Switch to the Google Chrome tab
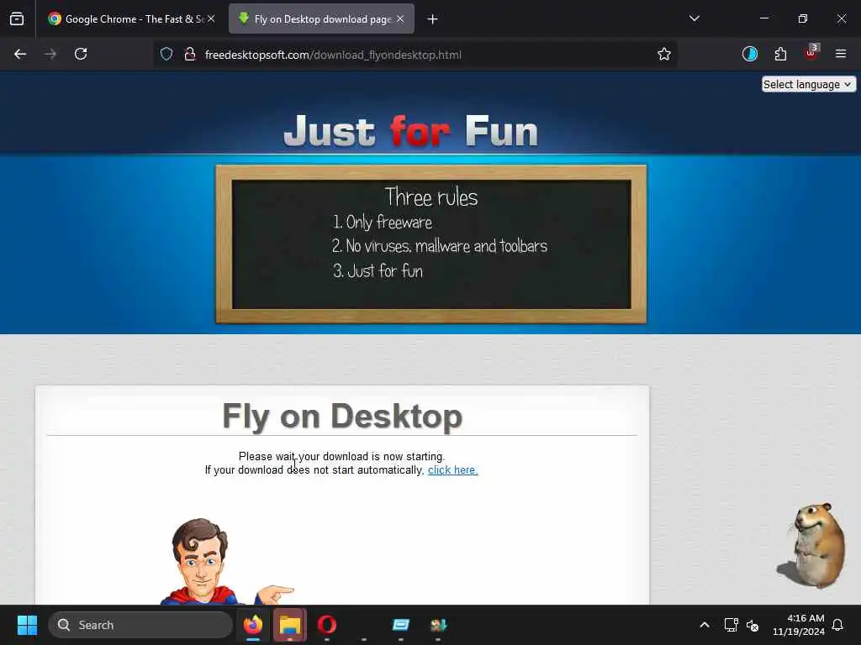 pos(131,19)
